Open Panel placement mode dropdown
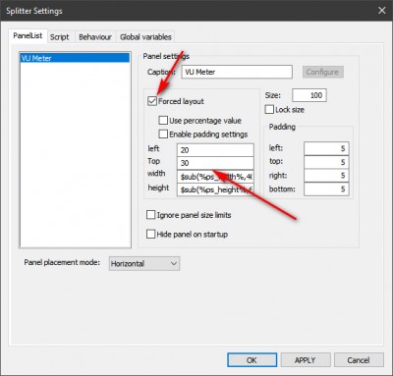This screenshot has height=376, width=393. [144, 263]
